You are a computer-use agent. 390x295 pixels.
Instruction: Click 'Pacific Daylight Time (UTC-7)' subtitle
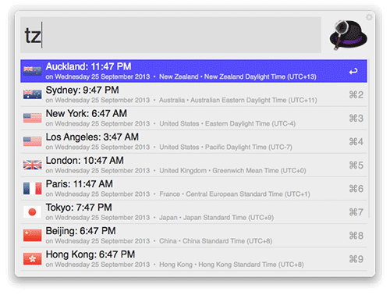[249, 147]
